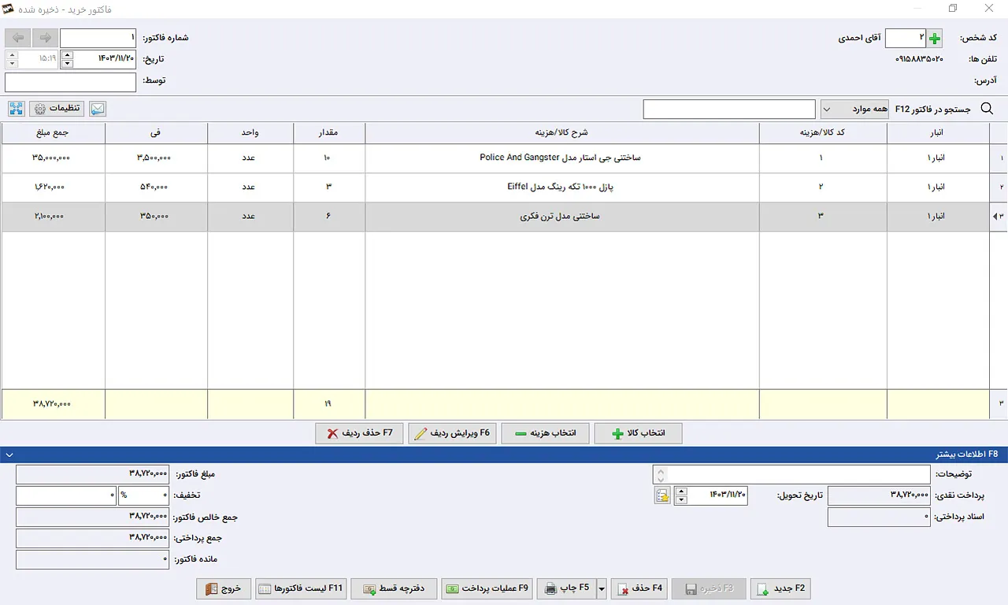Delete the invoice with F4 حذف
1008x605 pixels.
click(x=639, y=588)
